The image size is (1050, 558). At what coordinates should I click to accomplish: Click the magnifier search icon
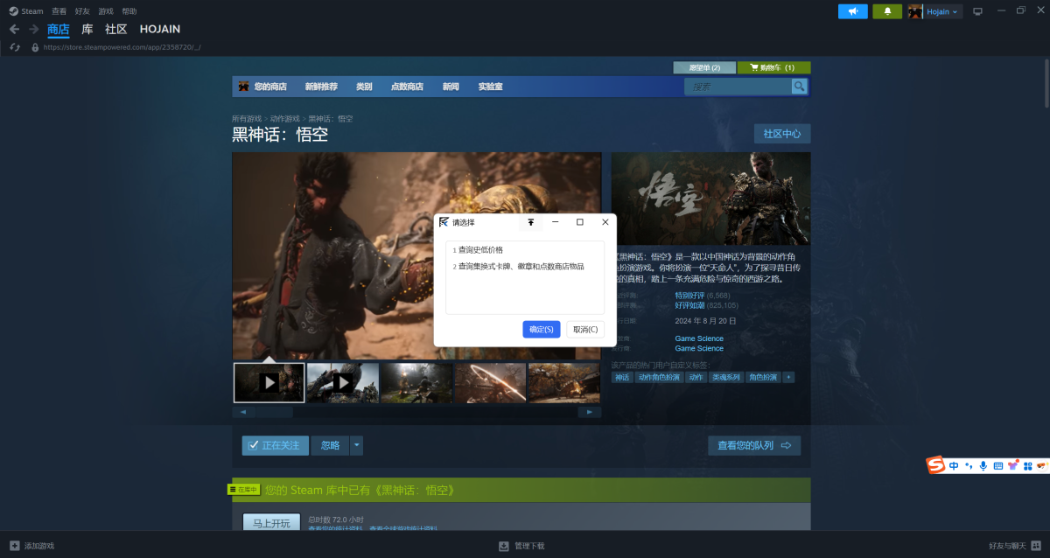(x=799, y=87)
